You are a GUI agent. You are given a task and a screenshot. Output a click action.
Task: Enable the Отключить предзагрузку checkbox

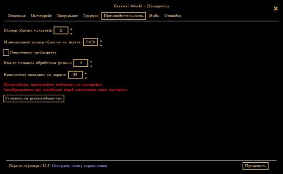[x=6, y=52]
